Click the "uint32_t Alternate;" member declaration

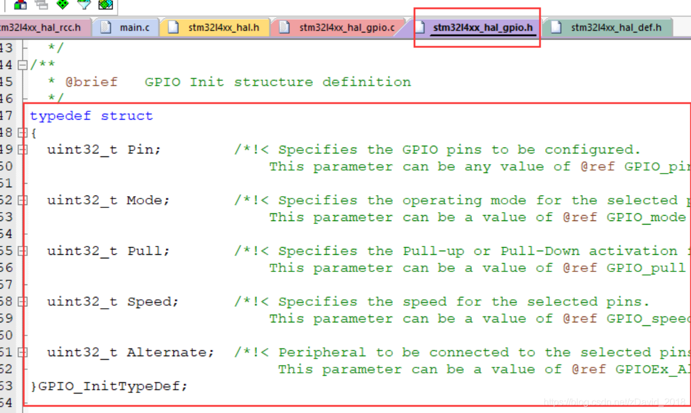(x=130, y=353)
